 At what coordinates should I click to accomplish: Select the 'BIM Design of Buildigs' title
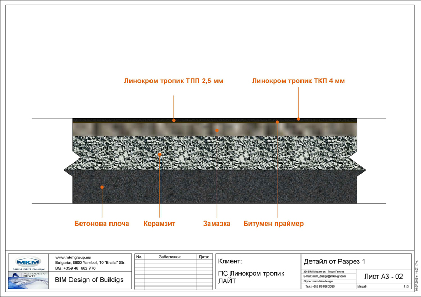coord(89,280)
